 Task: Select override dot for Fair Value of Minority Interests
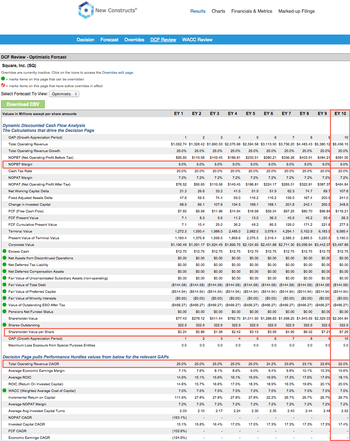click(x=5, y=298)
